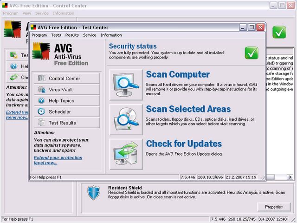Click the horizontal scrollbar thumb in the Control Center list

coord(270,177)
